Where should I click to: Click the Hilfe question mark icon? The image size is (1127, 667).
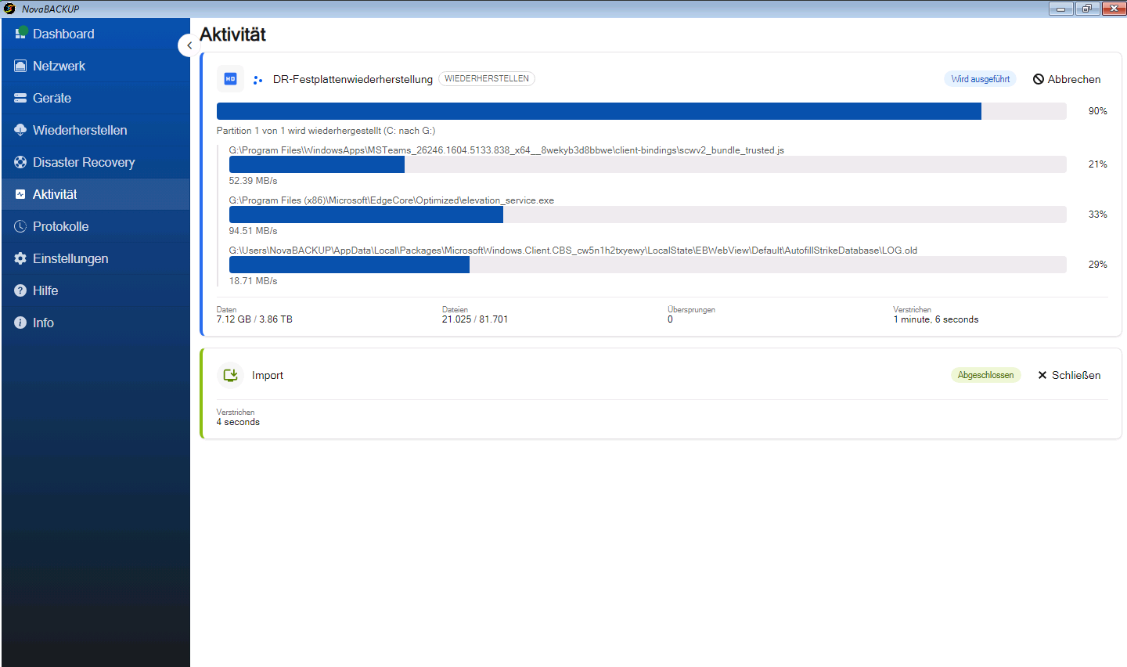click(x=20, y=290)
